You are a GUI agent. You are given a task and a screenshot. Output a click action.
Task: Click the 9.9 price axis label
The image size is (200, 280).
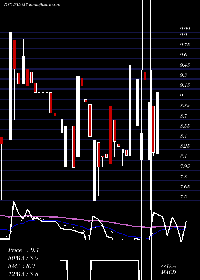pos(183,35)
